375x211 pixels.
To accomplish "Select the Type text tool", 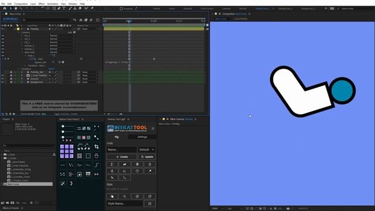I will pyautogui.click(x=64, y=8).
